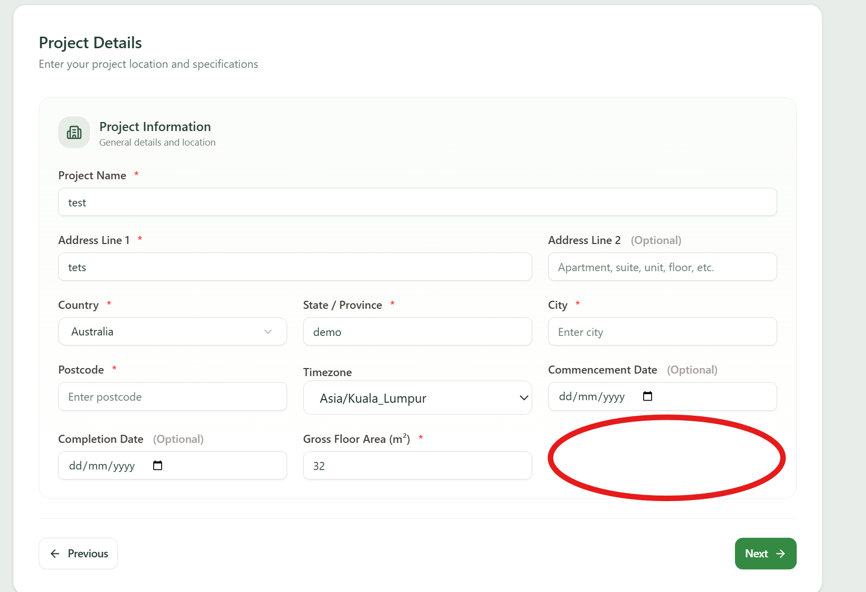Click the Project Details heading
Screen dimensions: 866x592
coord(90,43)
